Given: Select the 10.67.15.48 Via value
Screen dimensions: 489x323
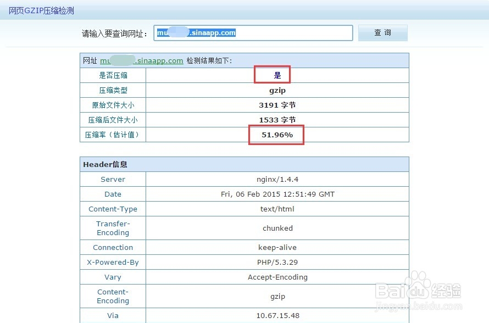Looking at the screenshot, I should pos(277,315).
